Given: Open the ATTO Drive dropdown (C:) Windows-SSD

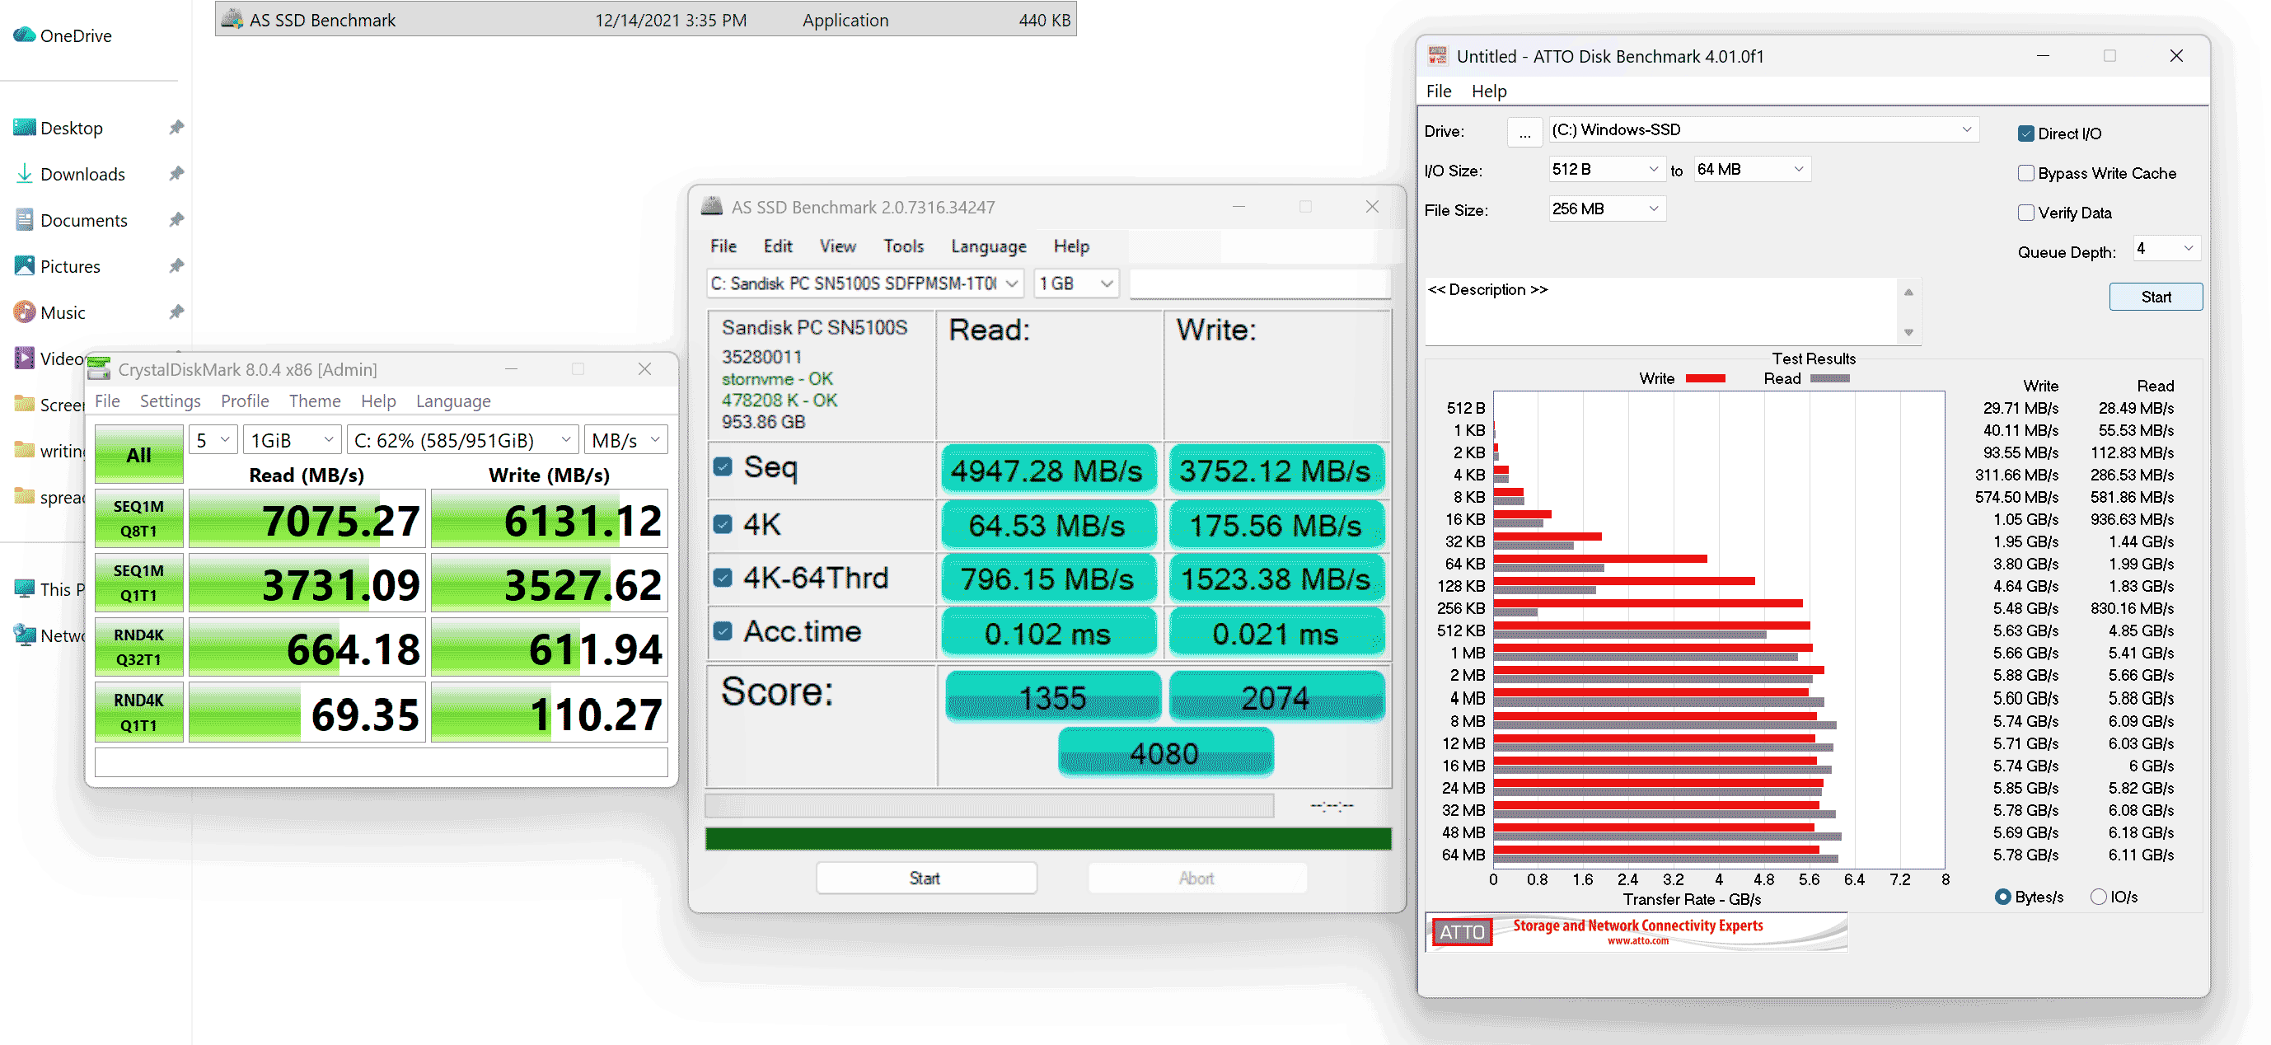Looking at the screenshot, I should (x=1763, y=129).
